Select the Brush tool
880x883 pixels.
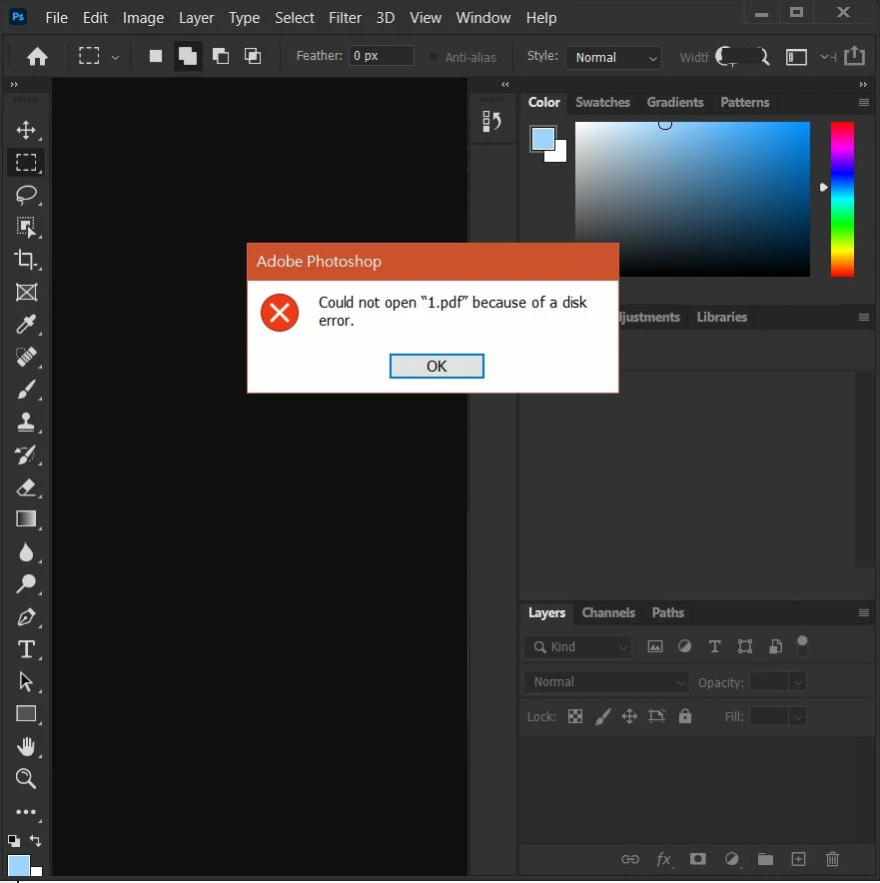(26, 390)
